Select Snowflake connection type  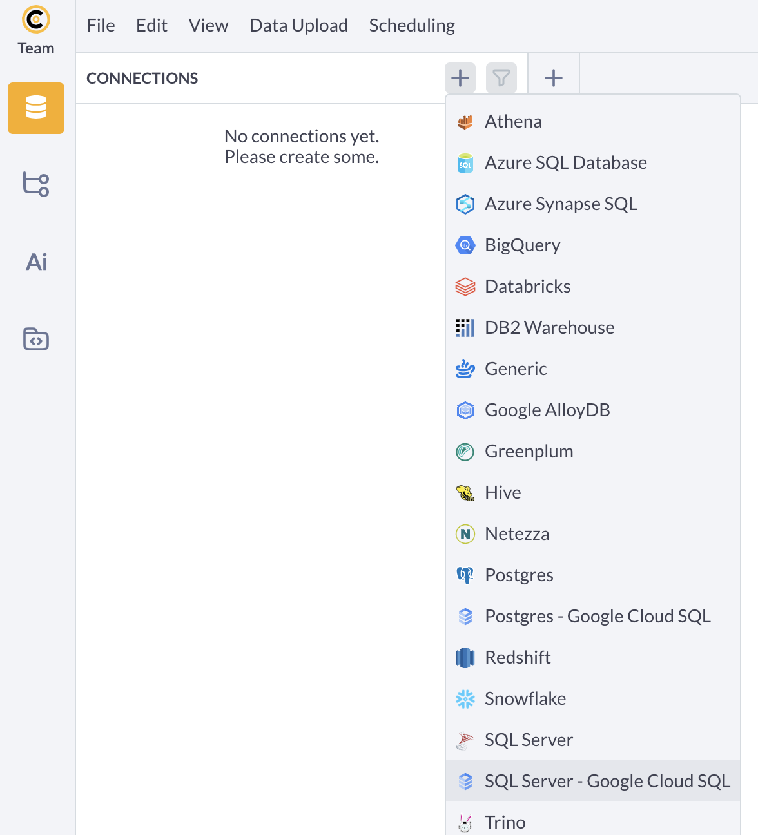click(593, 698)
